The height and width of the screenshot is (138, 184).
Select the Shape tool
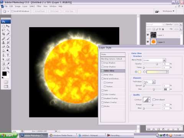point(8,59)
